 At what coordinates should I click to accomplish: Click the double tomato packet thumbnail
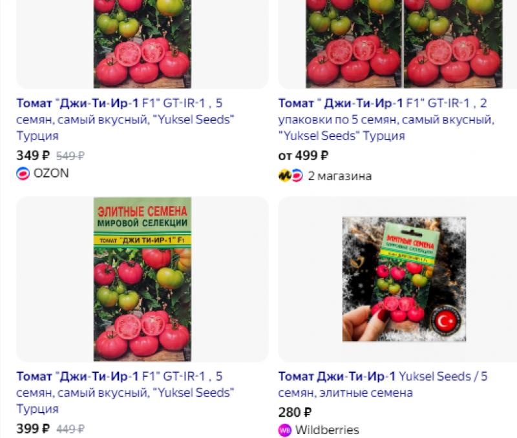(x=404, y=44)
